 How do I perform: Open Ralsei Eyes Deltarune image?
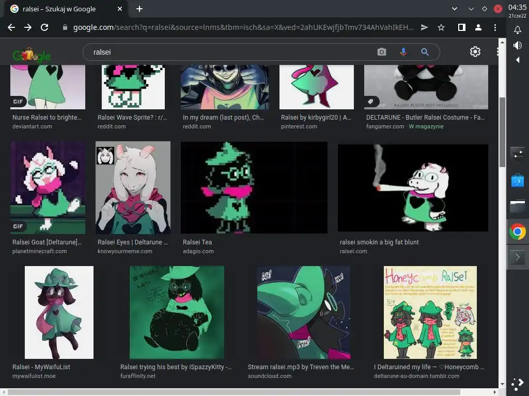point(133,188)
